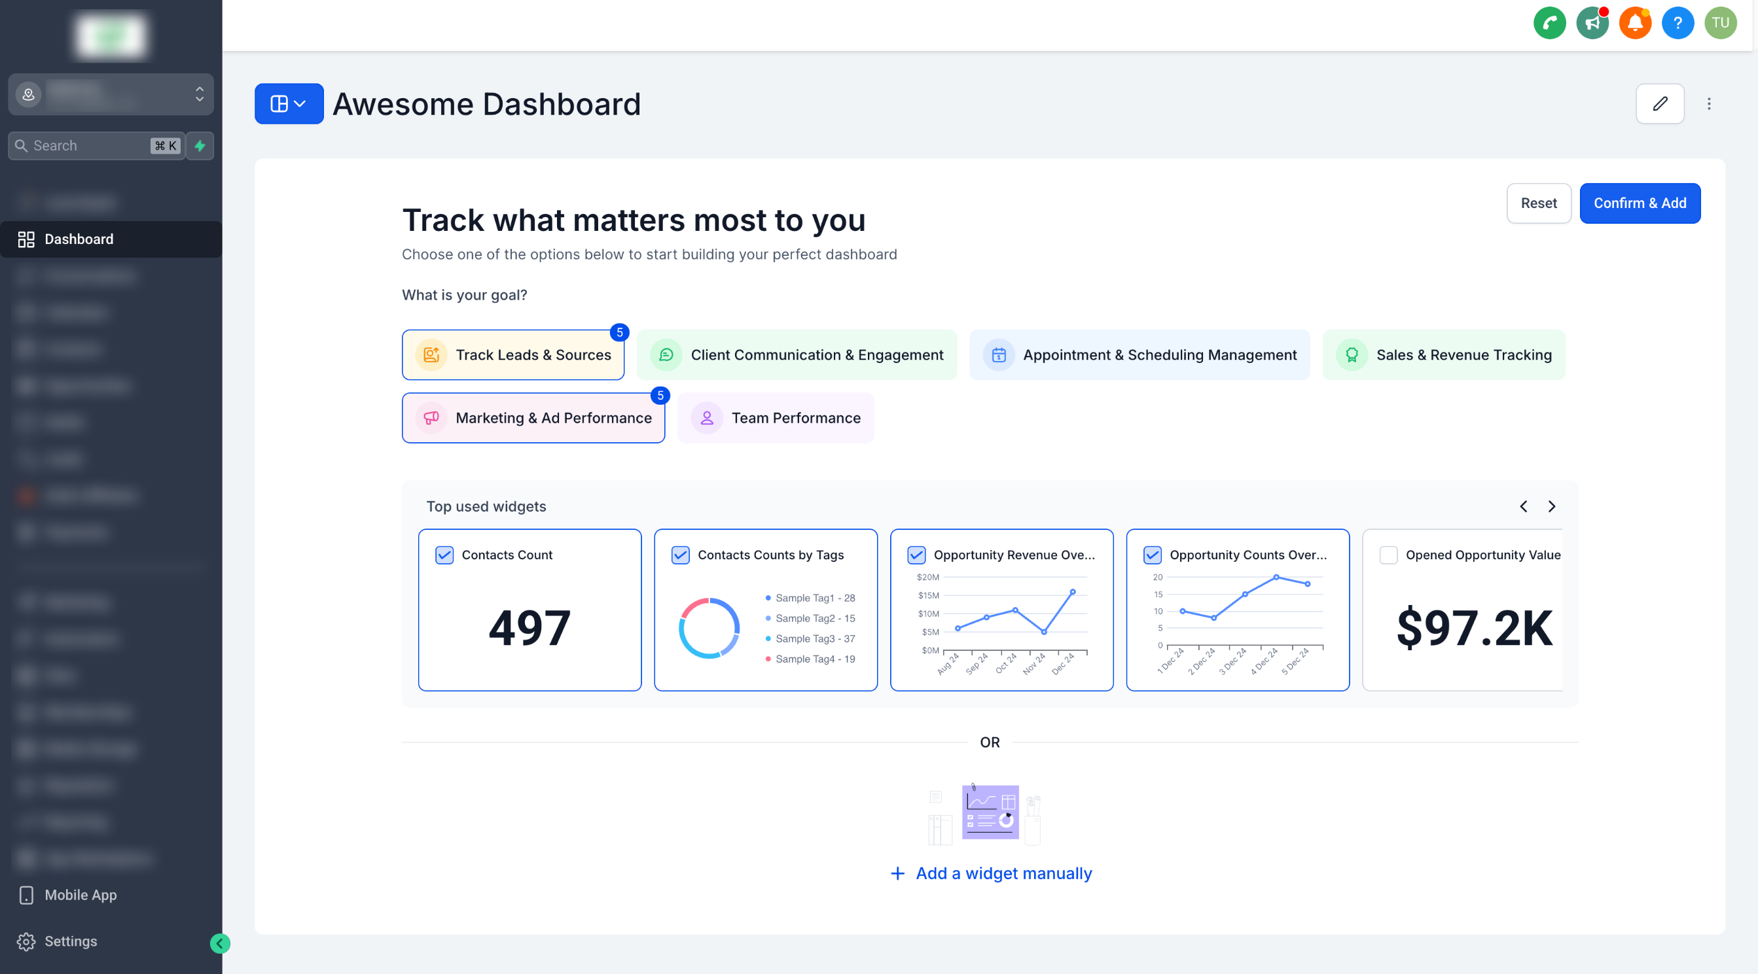Uncheck the Contacts Count widget checkbox

click(444, 555)
